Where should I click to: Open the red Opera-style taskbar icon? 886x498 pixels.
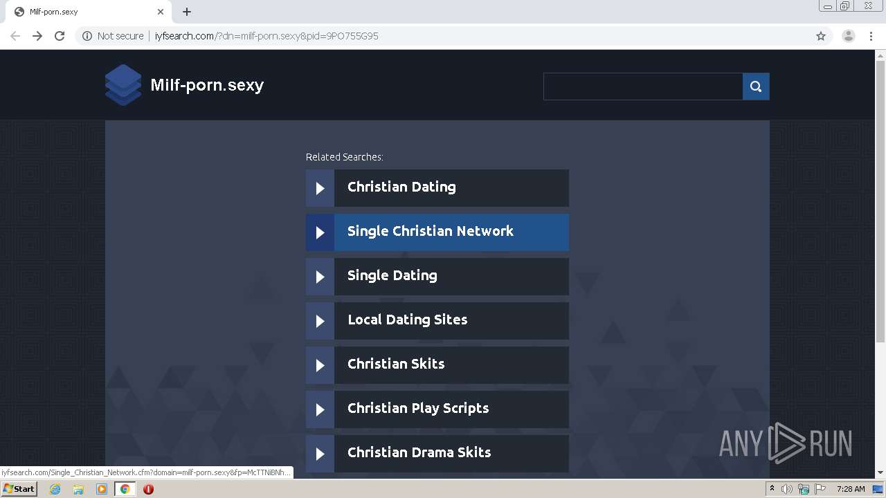(x=148, y=489)
